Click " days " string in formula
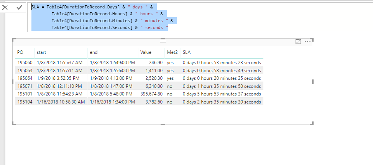Screen dimensions: 373x165 138,7
